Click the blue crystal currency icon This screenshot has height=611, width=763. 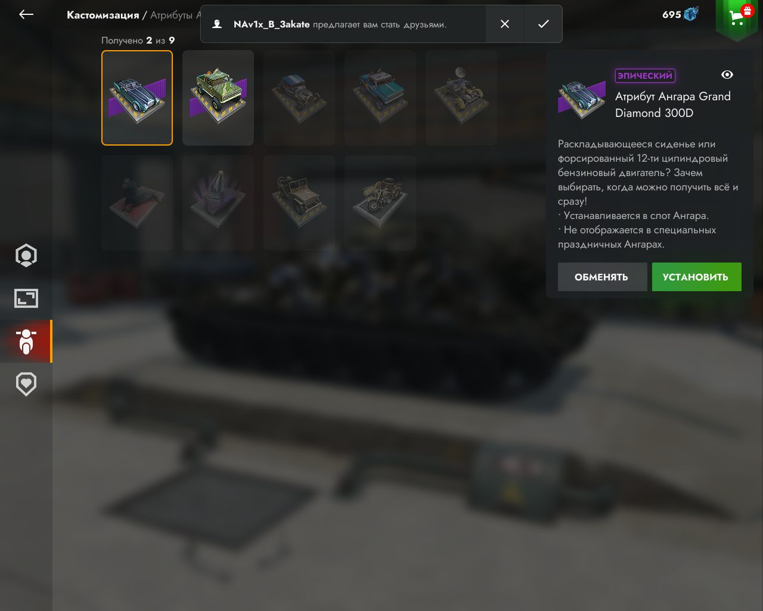coord(691,14)
